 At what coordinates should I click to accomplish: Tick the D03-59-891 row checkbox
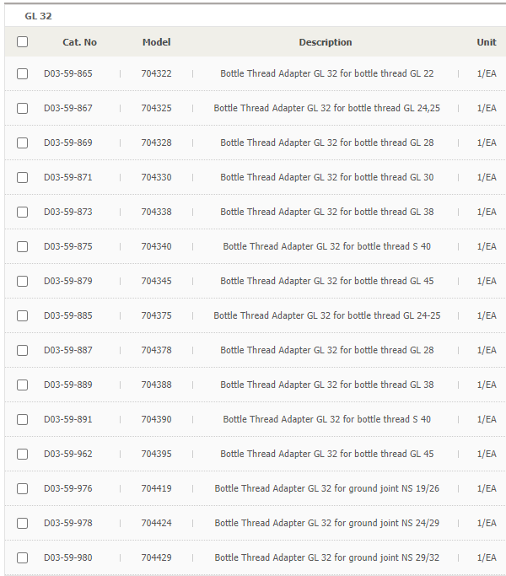coord(23,419)
